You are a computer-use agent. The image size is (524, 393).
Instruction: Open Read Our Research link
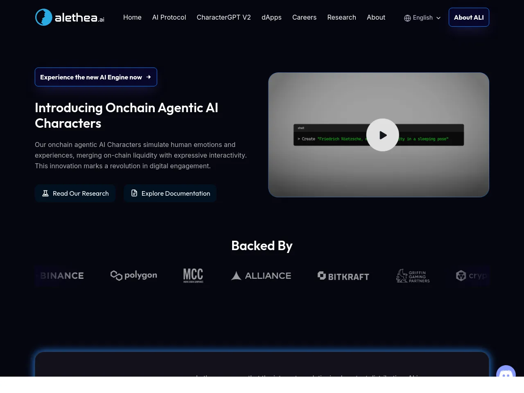click(75, 193)
